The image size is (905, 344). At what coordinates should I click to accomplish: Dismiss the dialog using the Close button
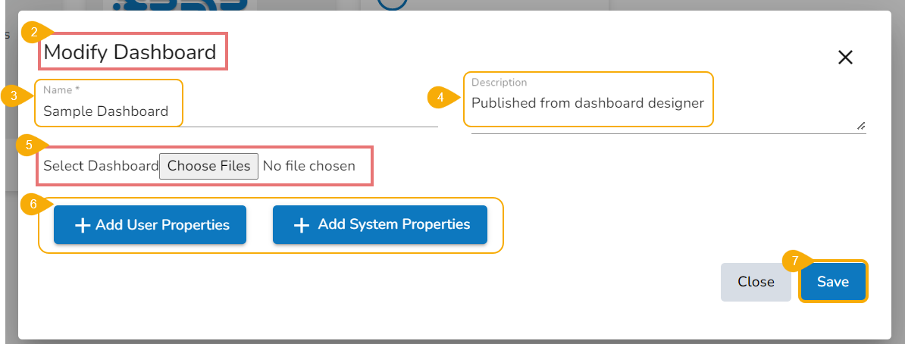coord(756,282)
